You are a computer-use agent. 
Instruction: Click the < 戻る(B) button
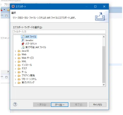click(42, 105)
